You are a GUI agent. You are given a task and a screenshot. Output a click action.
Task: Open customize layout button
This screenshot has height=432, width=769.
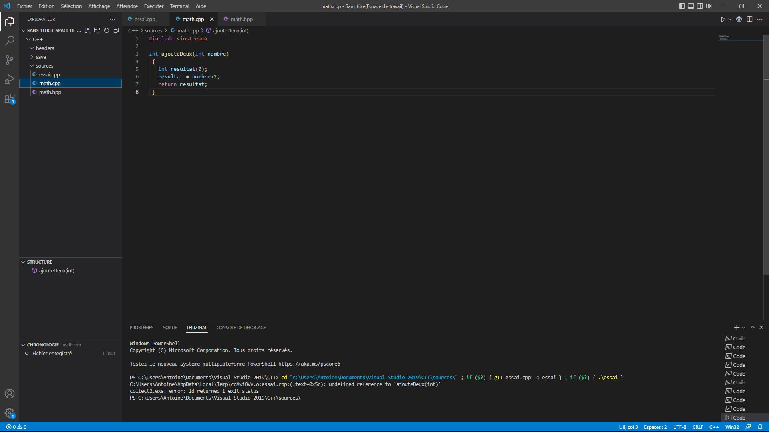tap(709, 6)
